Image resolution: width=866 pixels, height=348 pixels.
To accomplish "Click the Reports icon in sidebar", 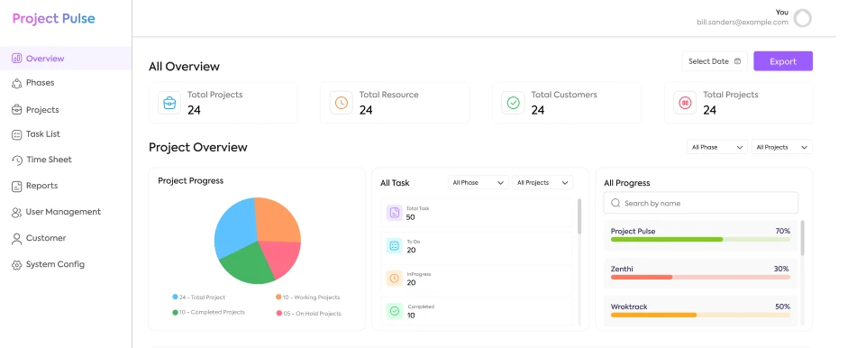I will coord(16,186).
